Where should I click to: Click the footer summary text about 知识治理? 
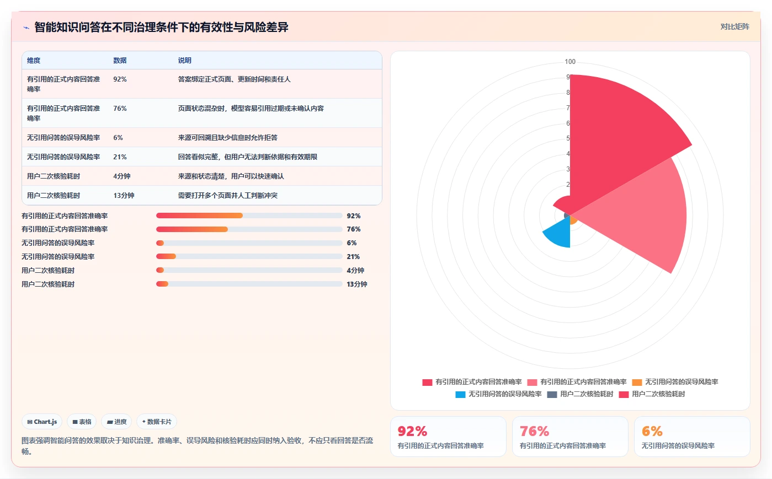198,446
